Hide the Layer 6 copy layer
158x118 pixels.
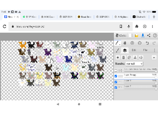click(x=116, y=76)
